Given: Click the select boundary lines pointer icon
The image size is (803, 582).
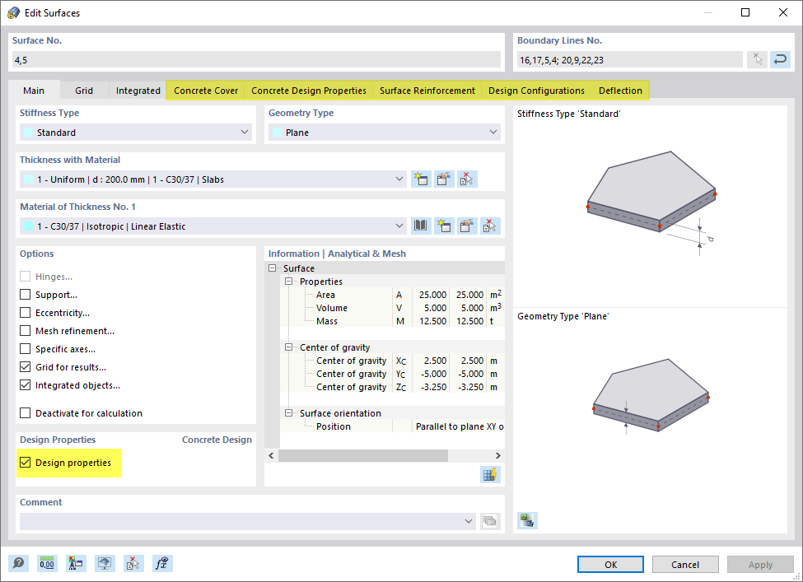Looking at the screenshot, I should (x=757, y=59).
